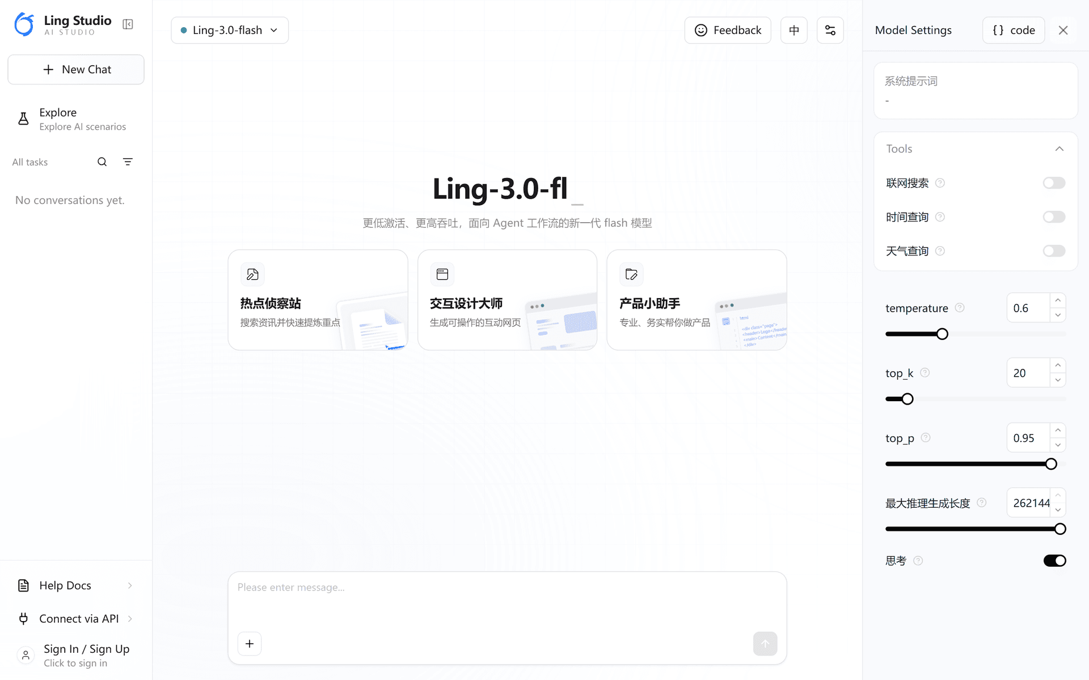Open the 热点侦察站 scenario card
This screenshot has height=680, width=1089.
coord(318,300)
